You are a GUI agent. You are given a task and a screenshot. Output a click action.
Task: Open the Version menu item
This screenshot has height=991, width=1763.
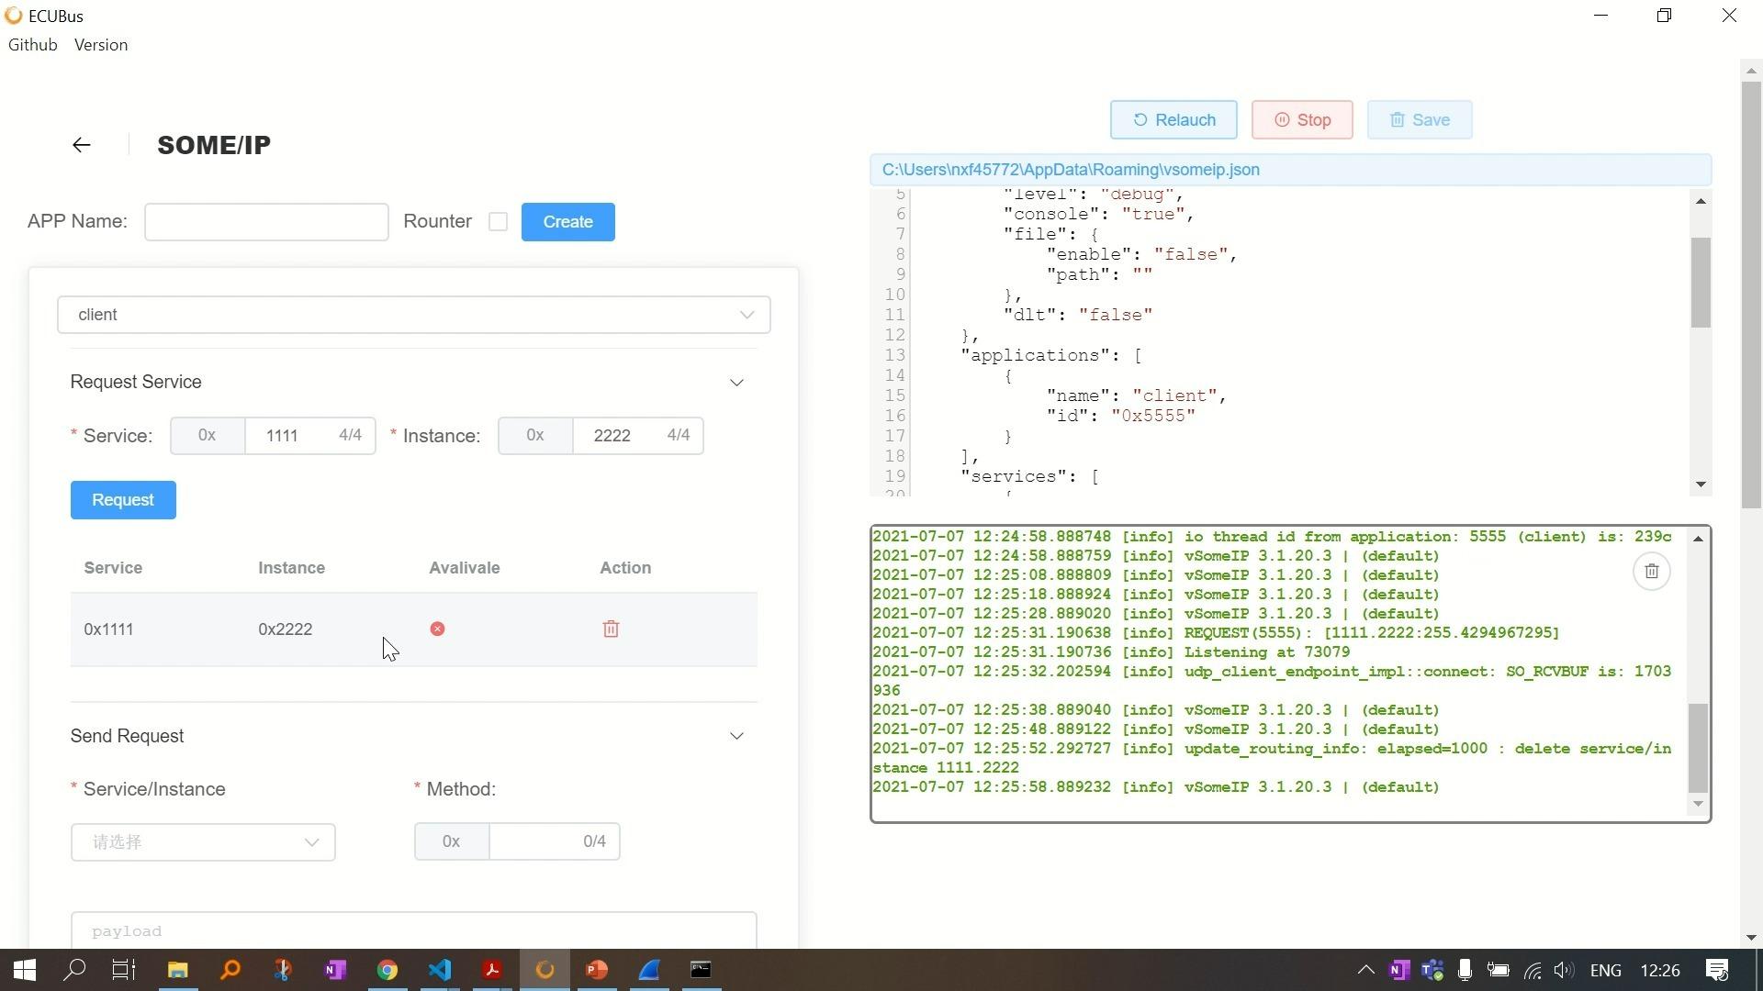coord(101,44)
